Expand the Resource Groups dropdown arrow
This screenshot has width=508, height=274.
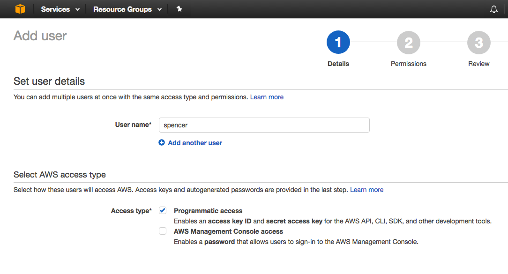coord(159,10)
